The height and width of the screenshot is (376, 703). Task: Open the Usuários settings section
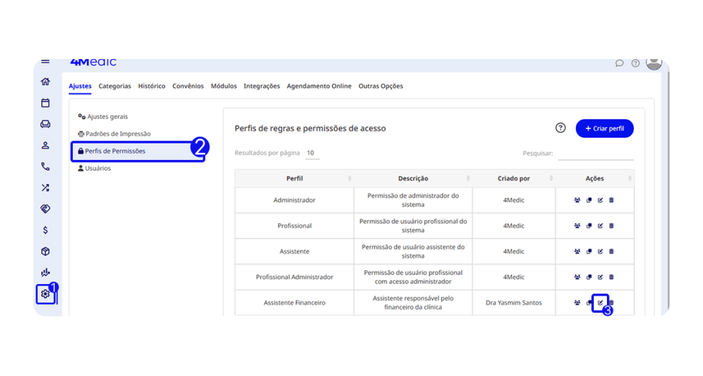(x=97, y=168)
